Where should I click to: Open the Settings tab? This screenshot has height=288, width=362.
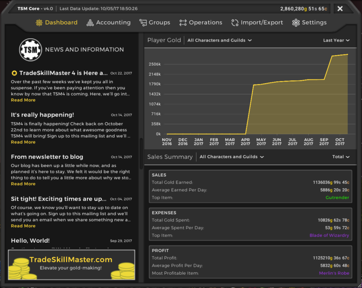pyautogui.click(x=309, y=23)
